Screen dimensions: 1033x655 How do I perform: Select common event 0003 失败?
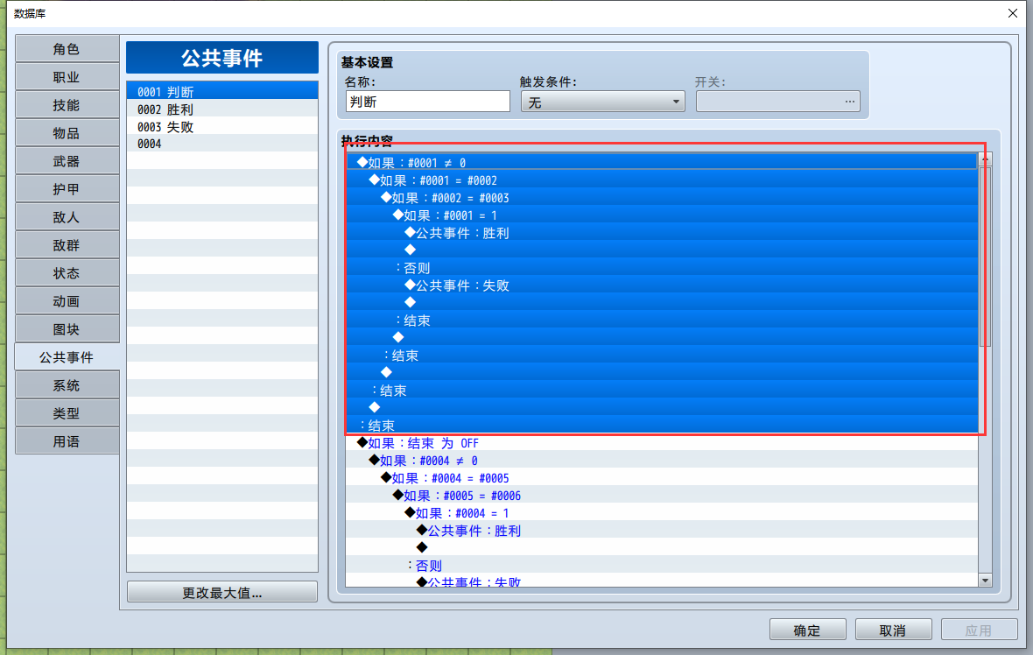[222, 126]
